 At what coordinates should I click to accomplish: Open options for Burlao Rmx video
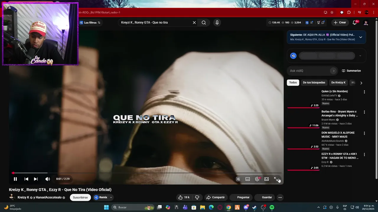pos(364,112)
